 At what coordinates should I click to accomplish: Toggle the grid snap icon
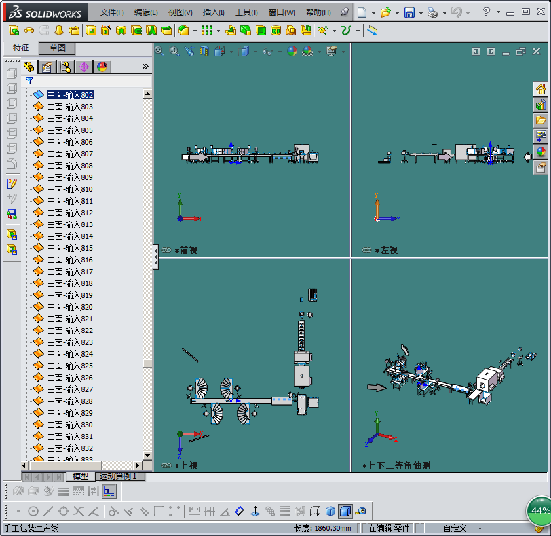pyautogui.click(x=210, y=511)
